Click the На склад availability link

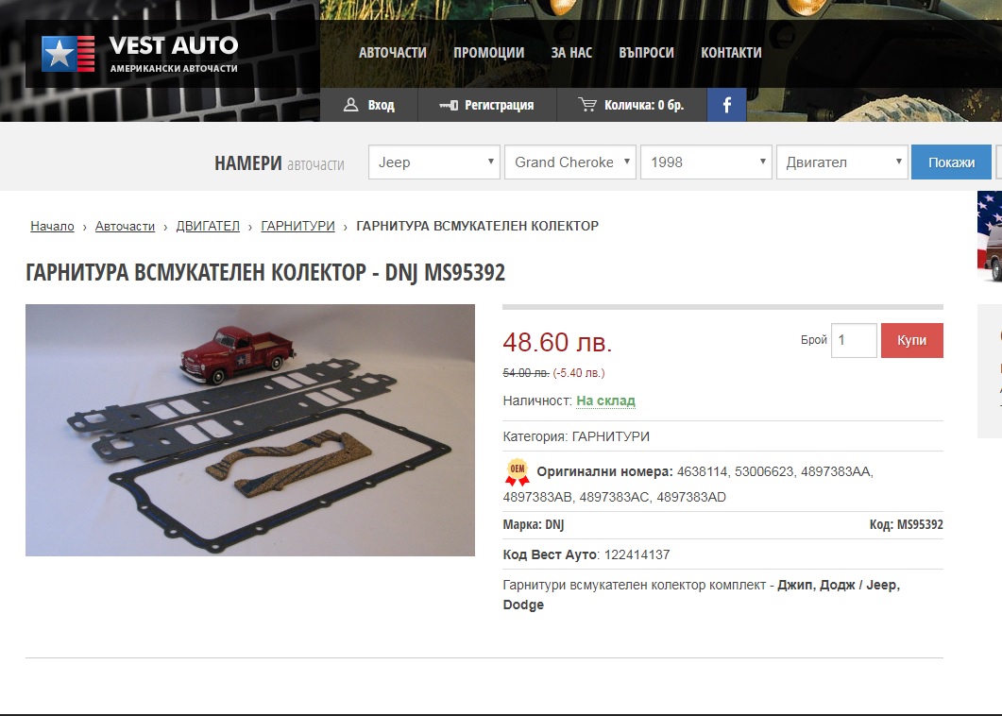point(605,401)
